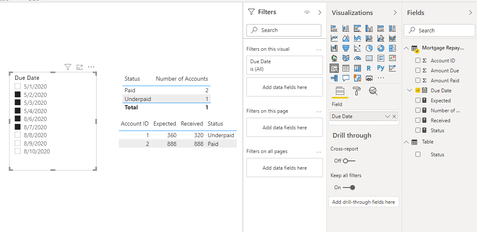Image resolution: width=477 pixels, height=232 pixels.
Task: Expand the Due Date hierarchy chevron
Action: (x=410, y=90)
